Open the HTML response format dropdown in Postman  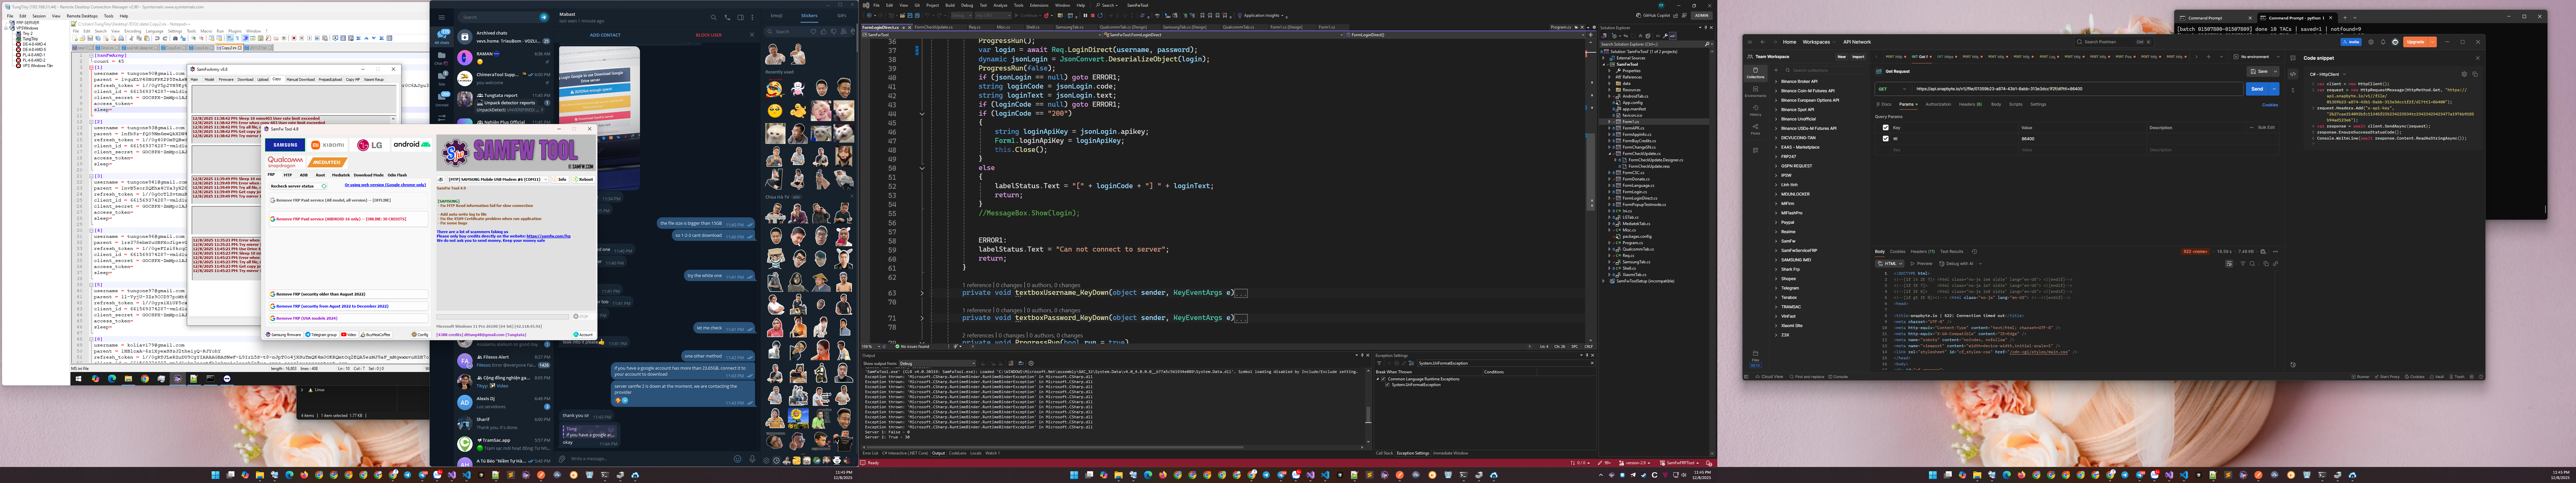(x=1890, y=264)
